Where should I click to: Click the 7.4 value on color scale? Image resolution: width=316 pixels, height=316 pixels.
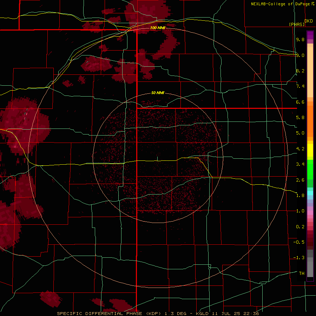pyautogui.click(x=300, y=86)
